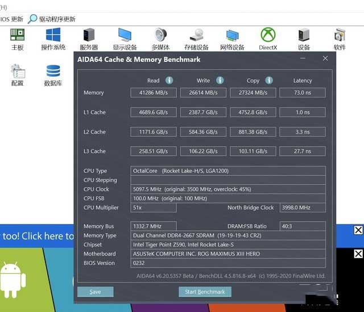Click L2 Cache Write value 584.36 GB/s
The width and height of the screenshot is (364, 312).
[x=203, y=132]
